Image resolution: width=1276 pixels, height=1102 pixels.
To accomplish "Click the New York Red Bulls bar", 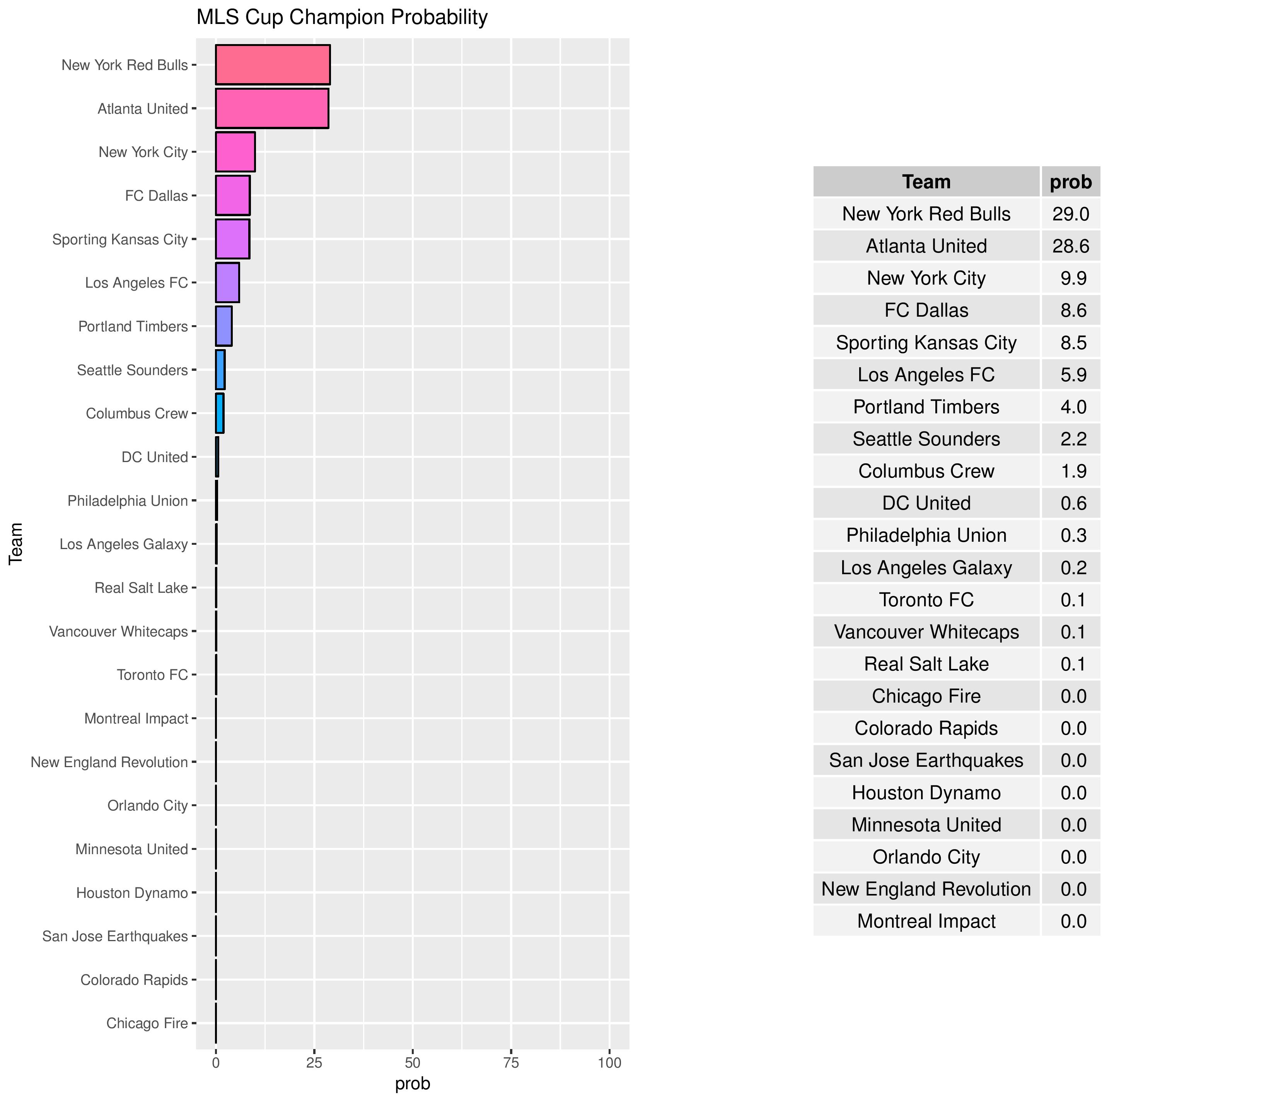I will pos(272,65).
